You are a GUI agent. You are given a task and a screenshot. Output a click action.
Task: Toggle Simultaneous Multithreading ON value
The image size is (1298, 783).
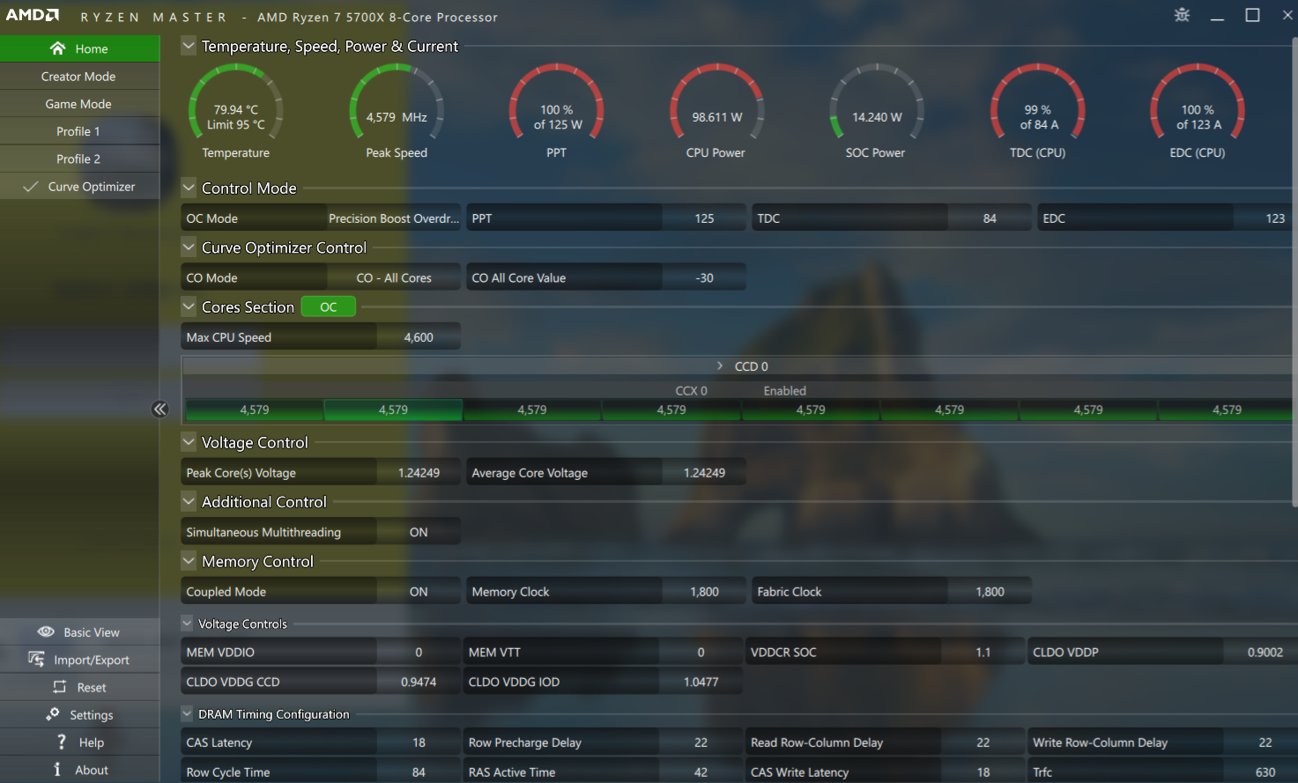(419, 532)
